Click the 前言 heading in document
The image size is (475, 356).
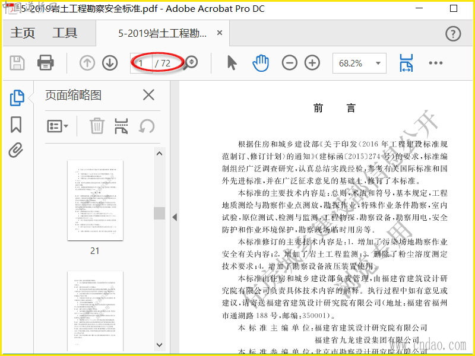[x=334, y=108]
